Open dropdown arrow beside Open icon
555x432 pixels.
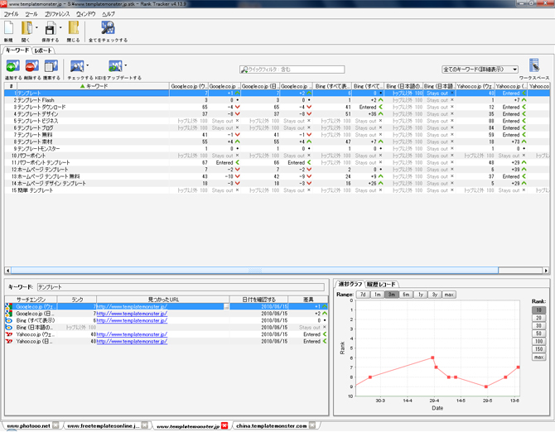coord(36,27)
